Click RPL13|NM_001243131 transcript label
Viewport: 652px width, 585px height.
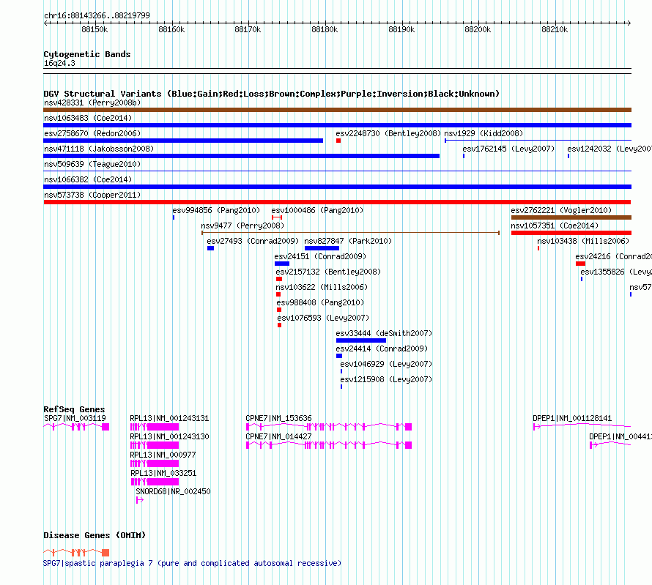click(169, 418)
